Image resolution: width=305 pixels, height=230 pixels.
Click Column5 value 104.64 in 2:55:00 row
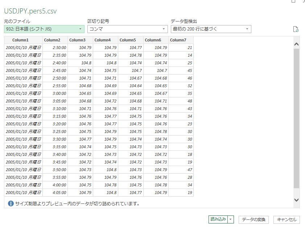[131, 86]
